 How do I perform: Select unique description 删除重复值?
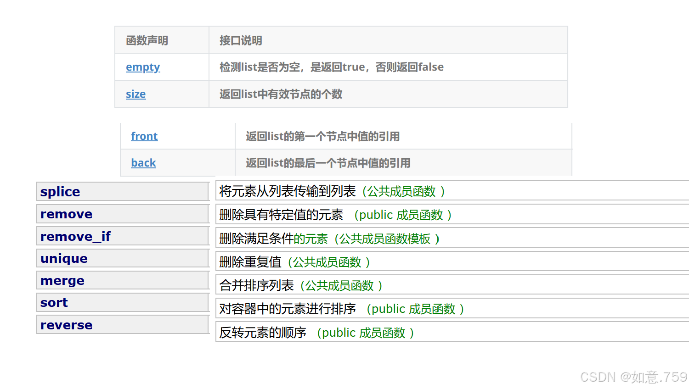(250, 262)
